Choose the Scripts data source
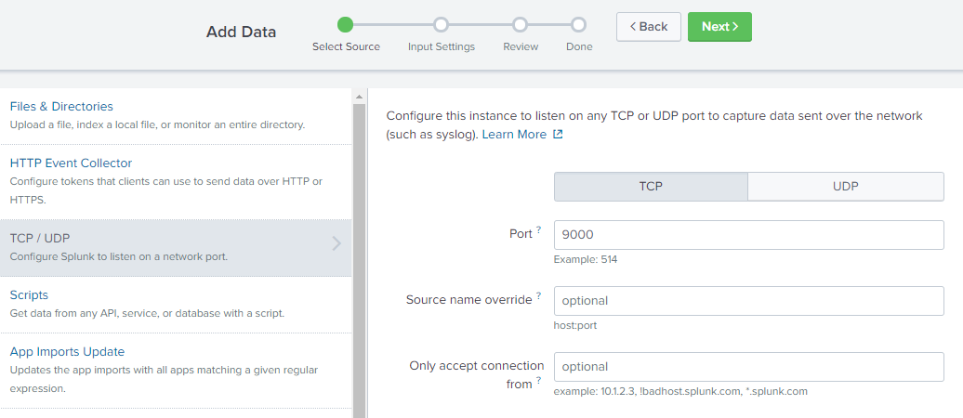The width and height of the screenshot is (963, 418). [29, 295]
